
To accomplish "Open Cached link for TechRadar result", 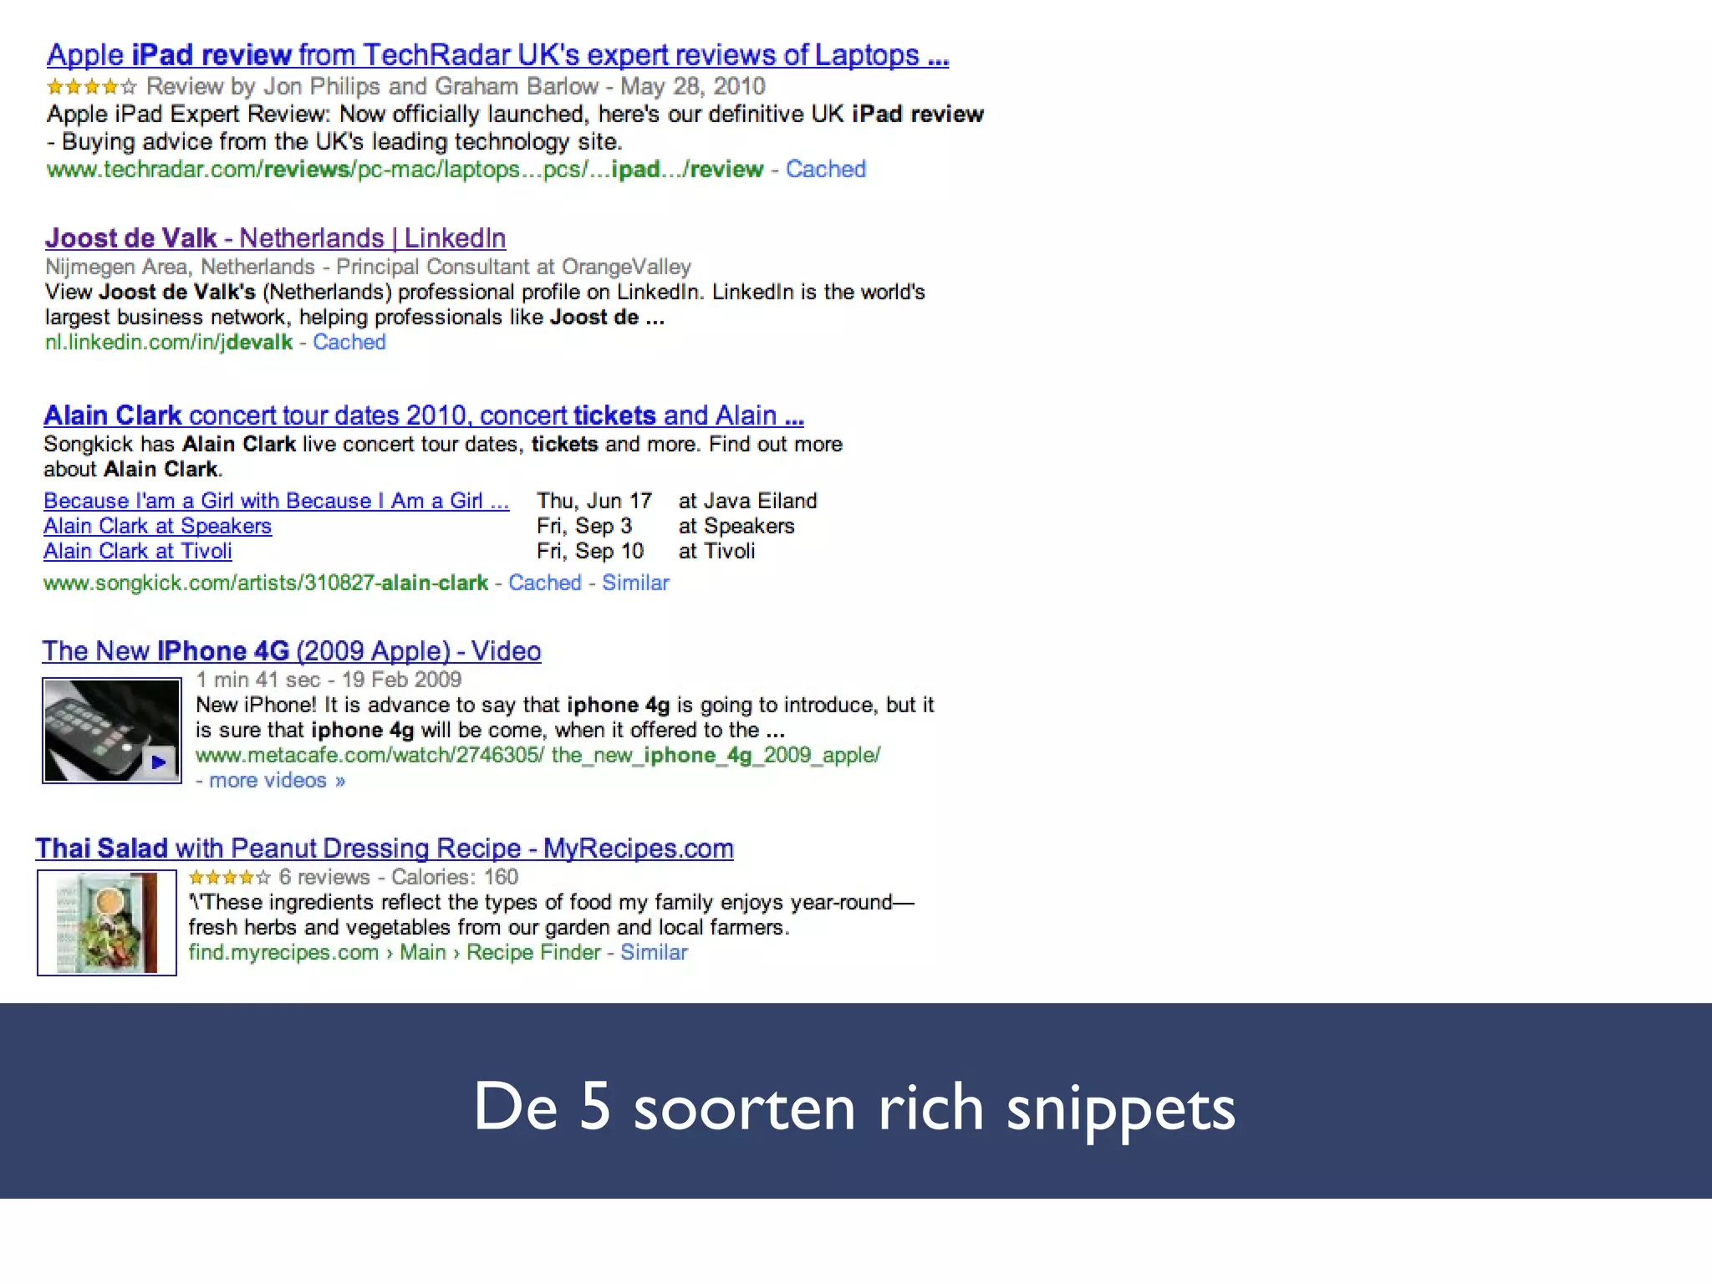I will click(825, 169).
